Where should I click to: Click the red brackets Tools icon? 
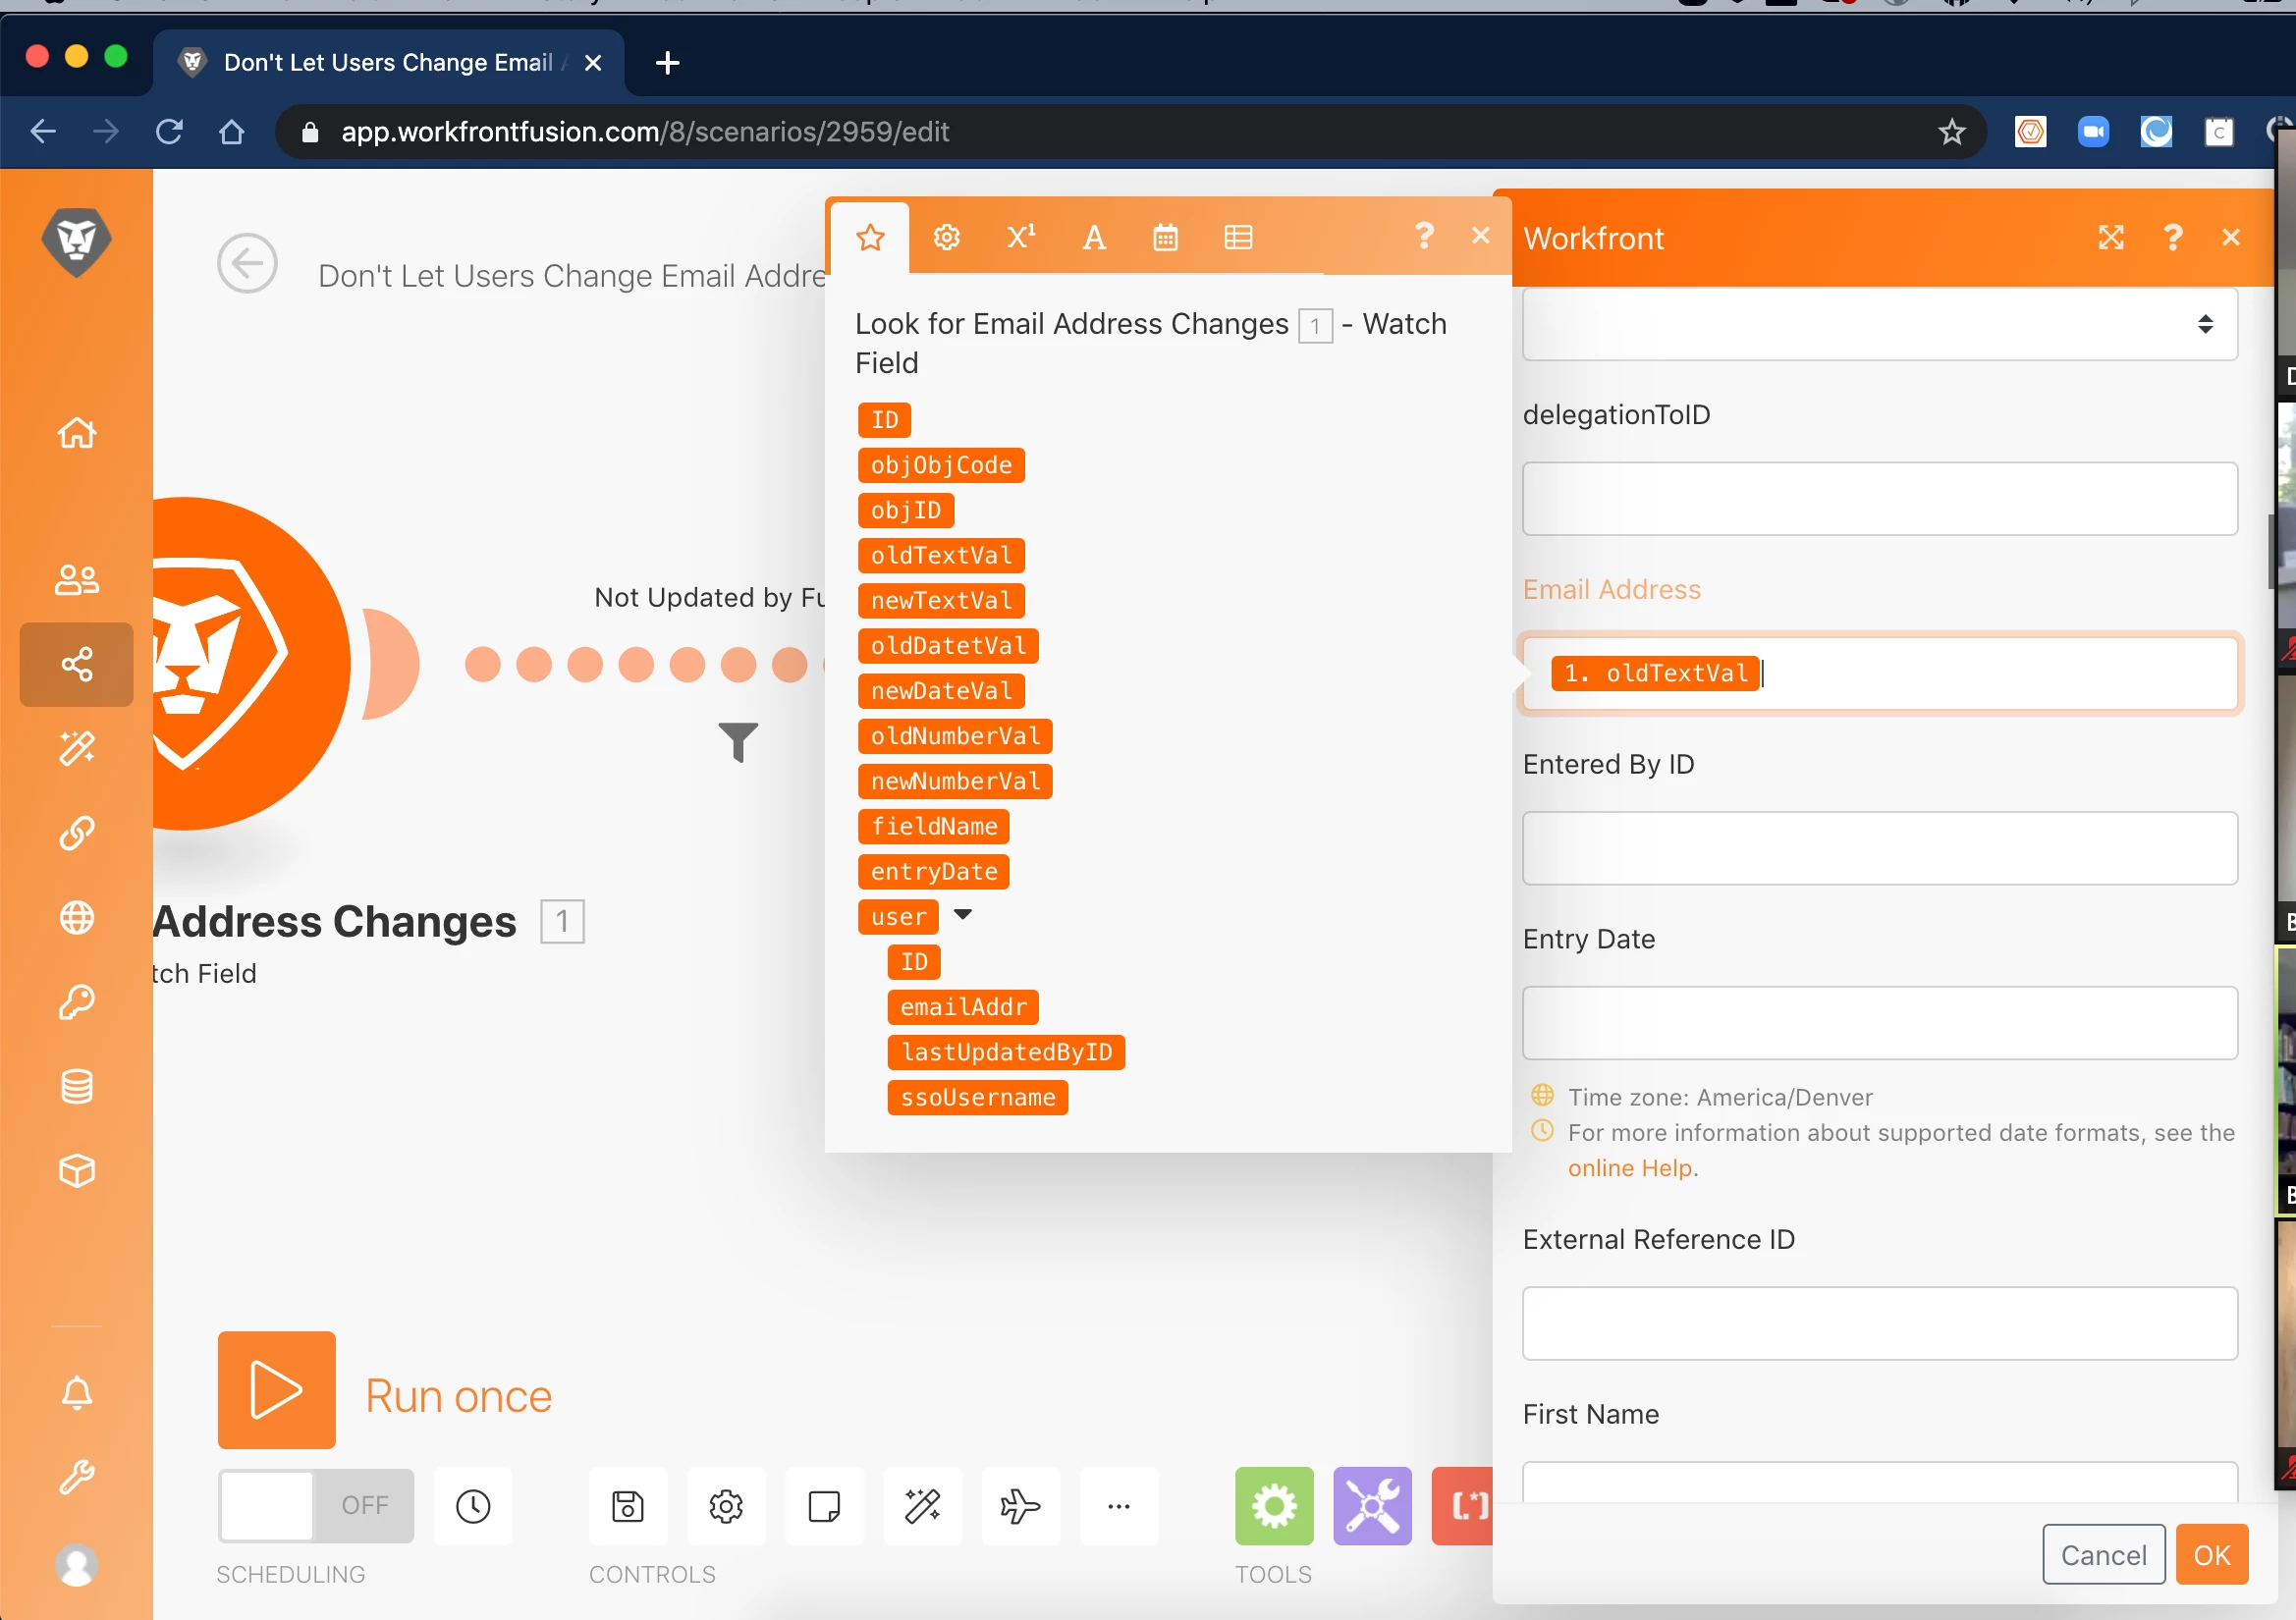pyautogui.click(x=1463, y=1506)
